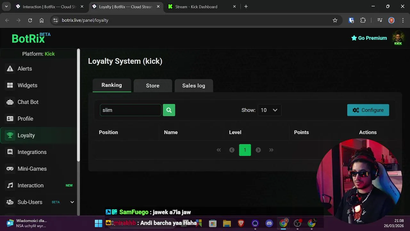This screenshot has width=410, height=231.
Task: Open the user avatar menu
Action: 398,38
